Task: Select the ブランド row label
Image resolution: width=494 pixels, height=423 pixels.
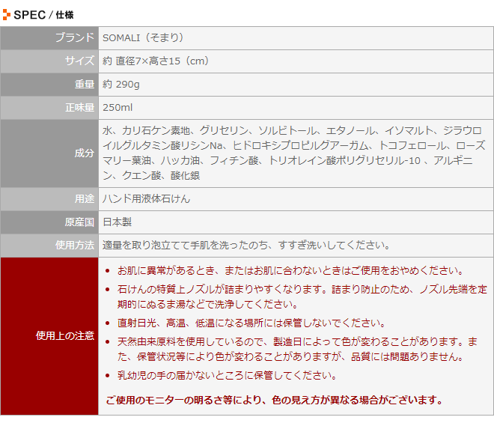Action: pyautogui.click(x=75, y=37)
